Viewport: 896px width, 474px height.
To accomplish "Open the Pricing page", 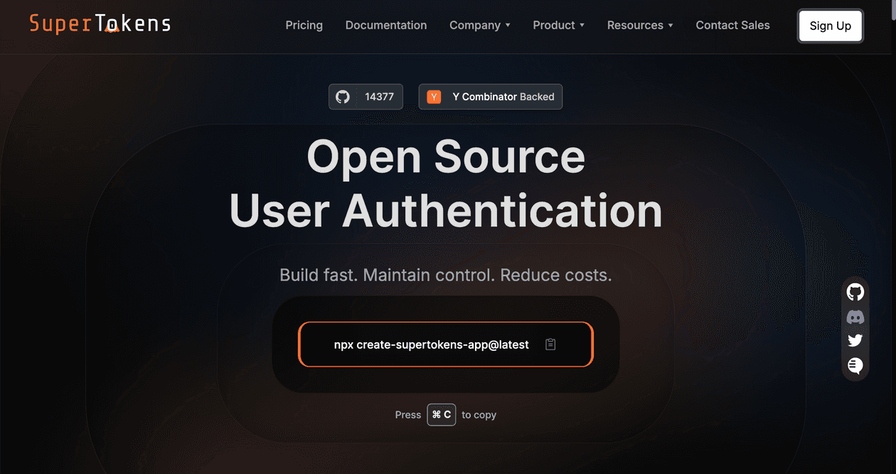I will click(304, 26).
